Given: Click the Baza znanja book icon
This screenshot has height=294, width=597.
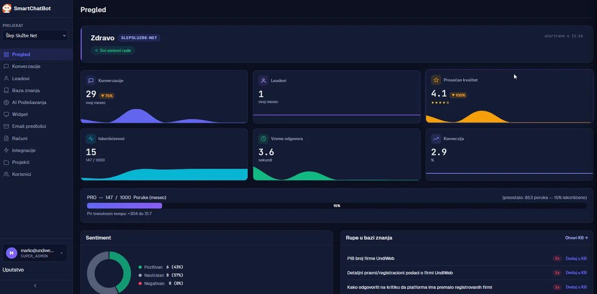Looking at the screenshot, I should (6, 90).
